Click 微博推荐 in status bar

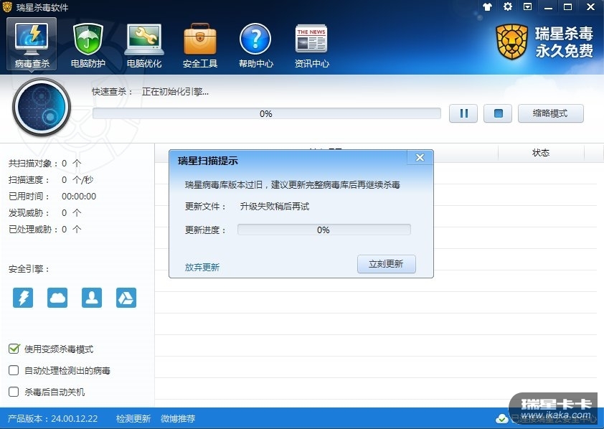coord(178,419)
